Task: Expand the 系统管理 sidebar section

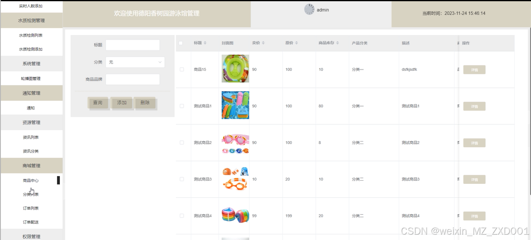Action: 31,64
